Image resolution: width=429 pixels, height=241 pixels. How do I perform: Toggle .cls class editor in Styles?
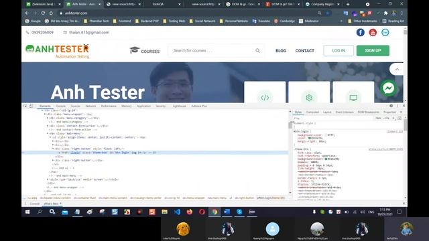pyautogui.click(x=386, y=118)
